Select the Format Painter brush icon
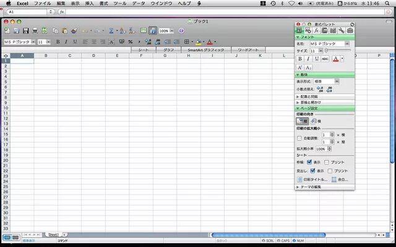The image size is (396, 247). point(74,31)
